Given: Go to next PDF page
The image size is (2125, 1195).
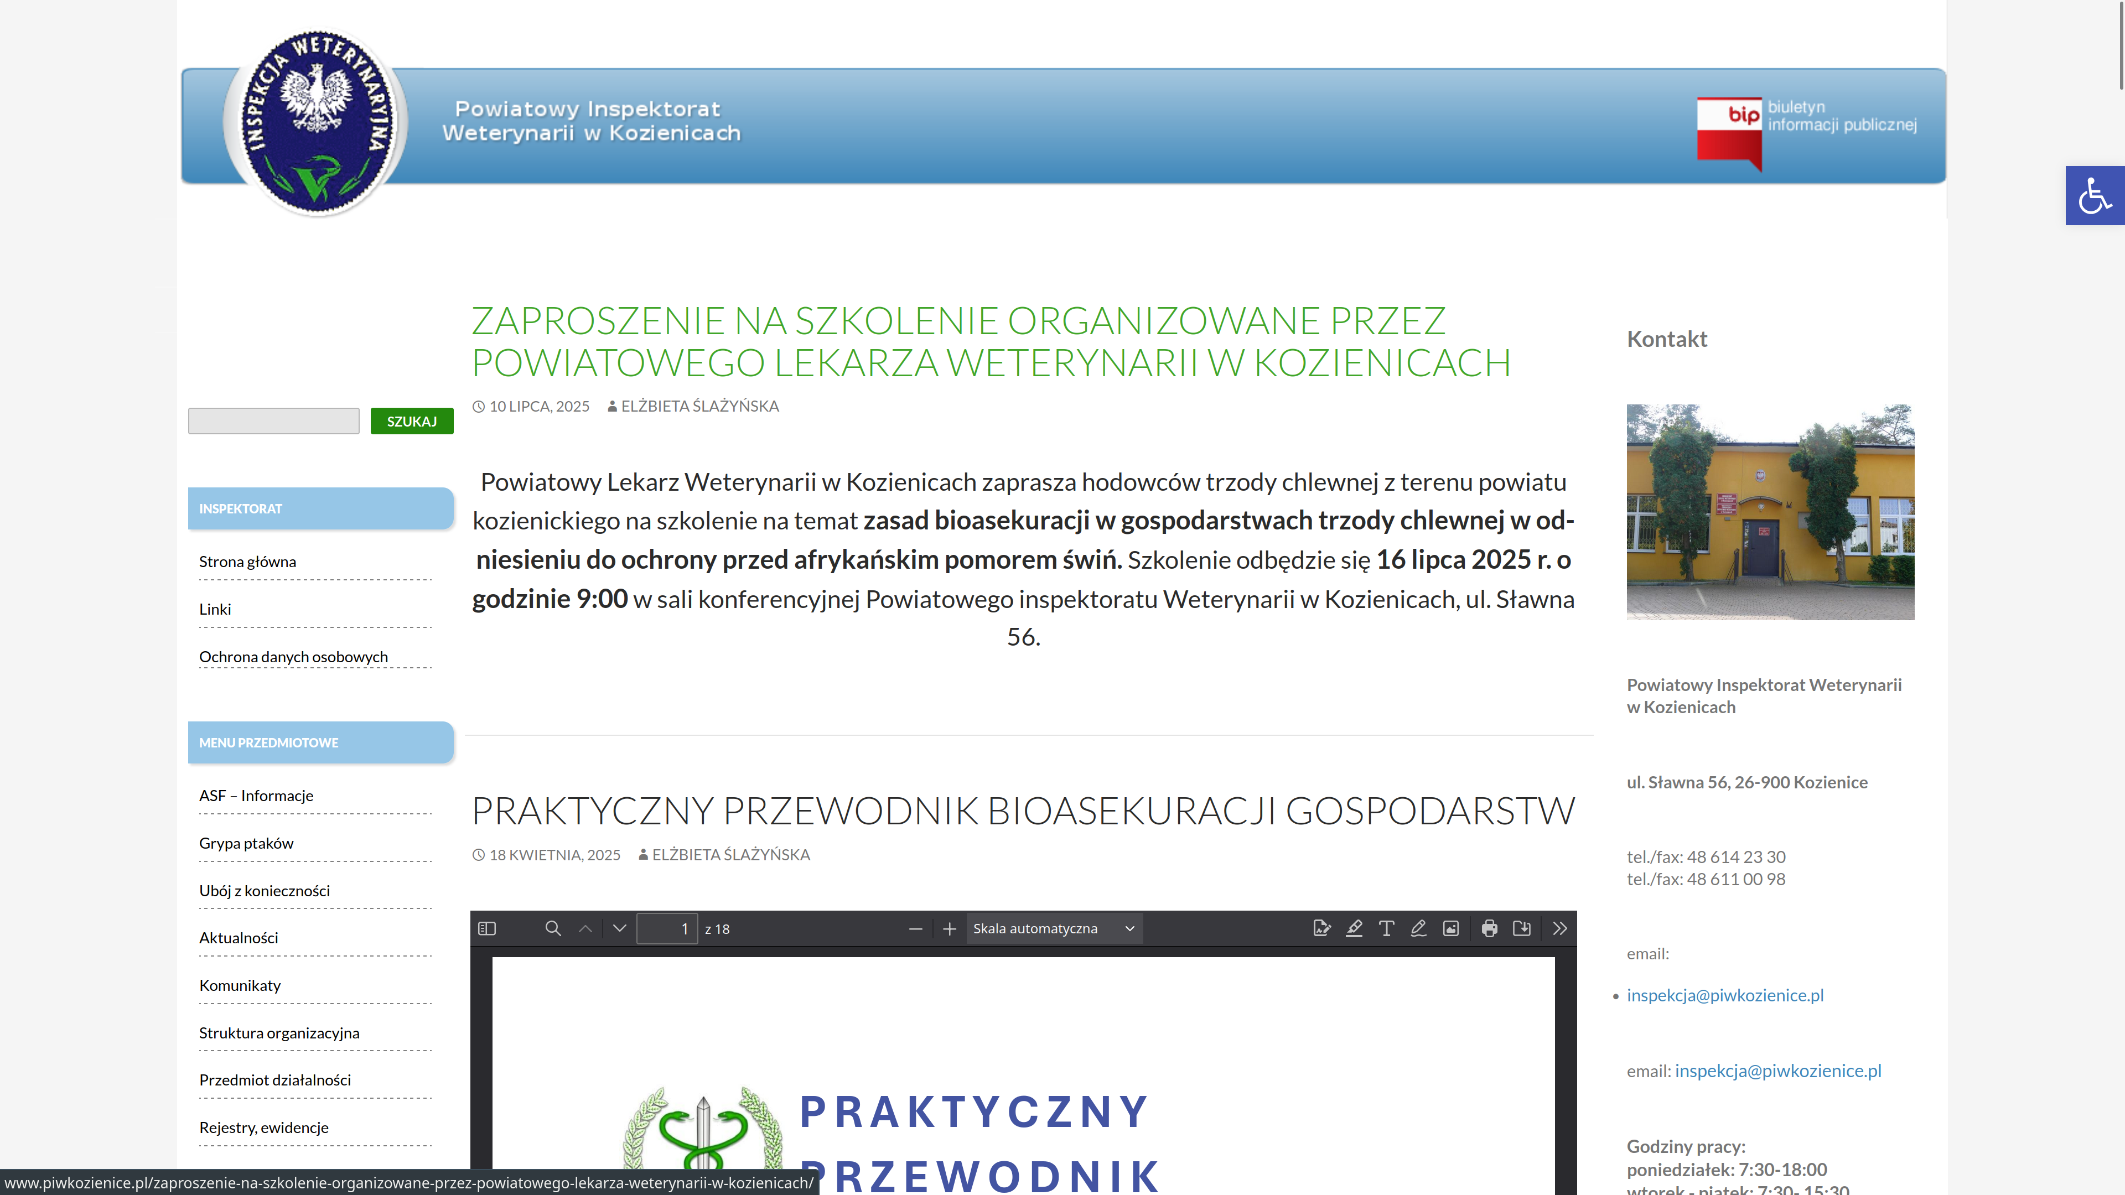Looking at the screenshot, I should [620, 929].
